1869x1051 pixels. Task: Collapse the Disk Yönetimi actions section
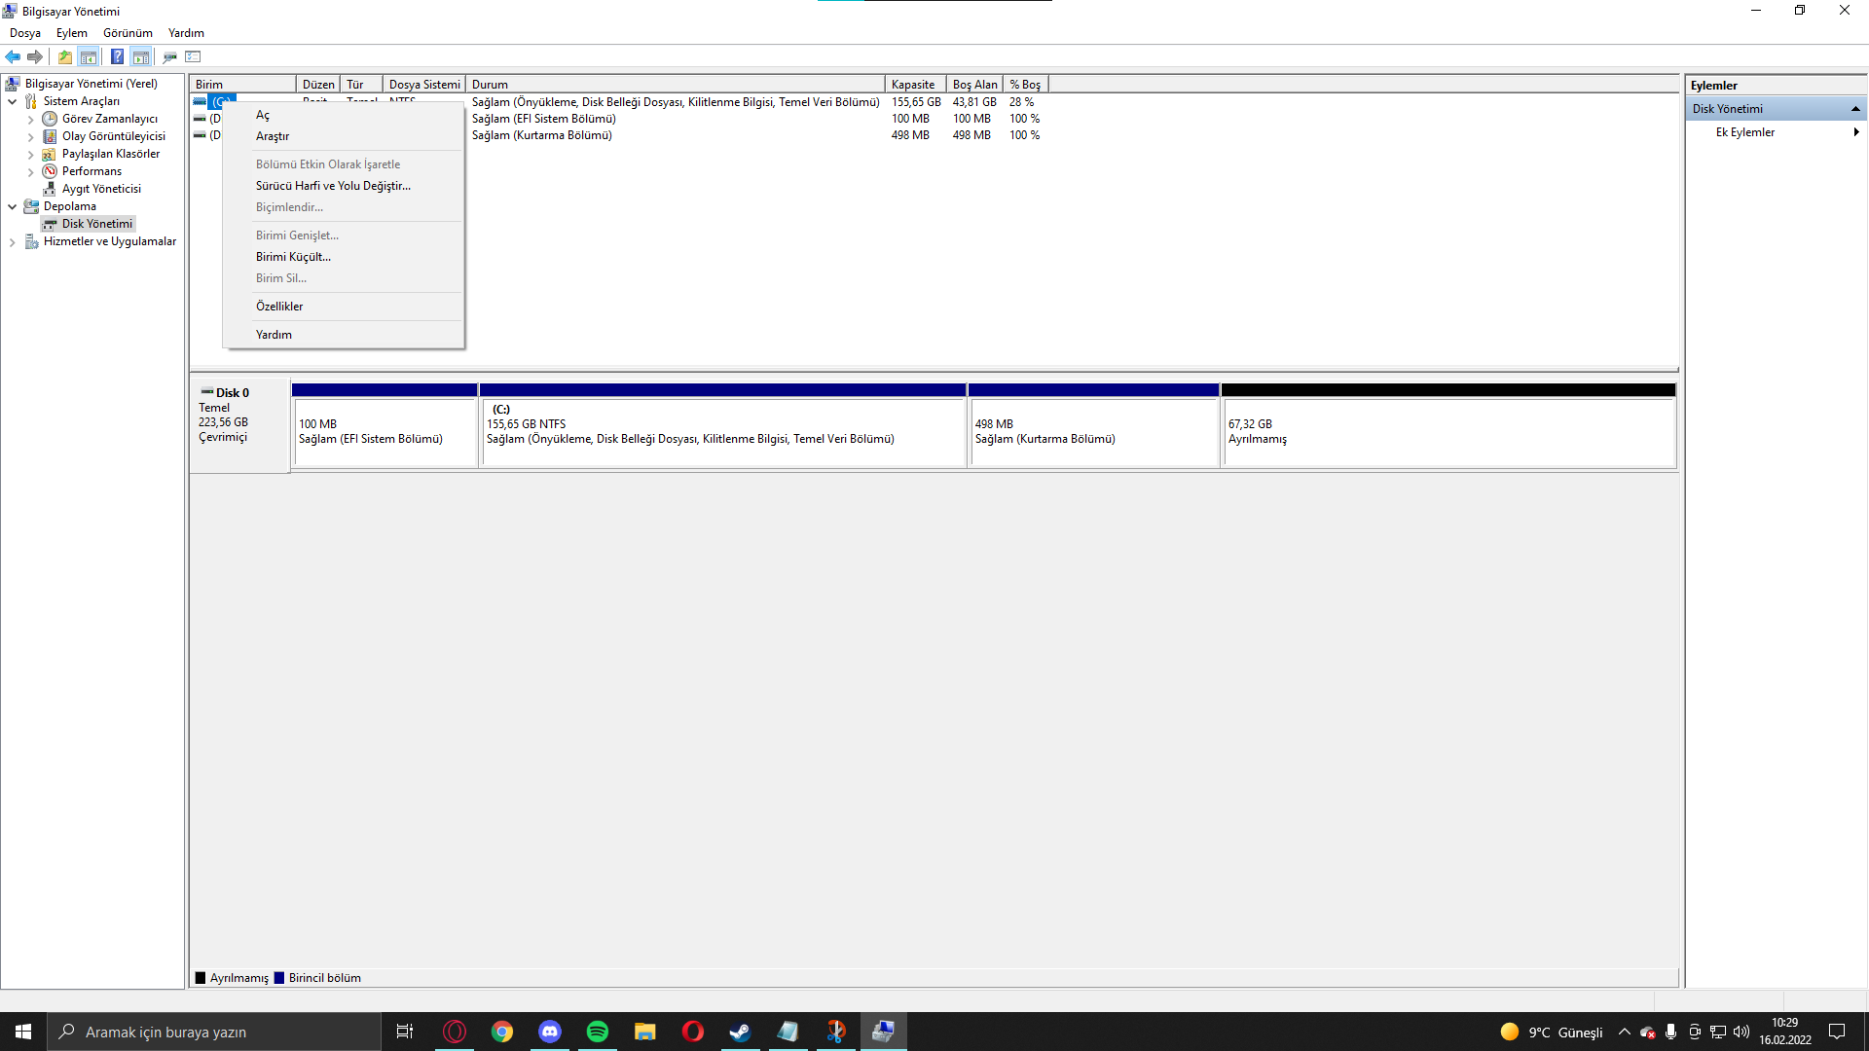(x=1854, y=109)
